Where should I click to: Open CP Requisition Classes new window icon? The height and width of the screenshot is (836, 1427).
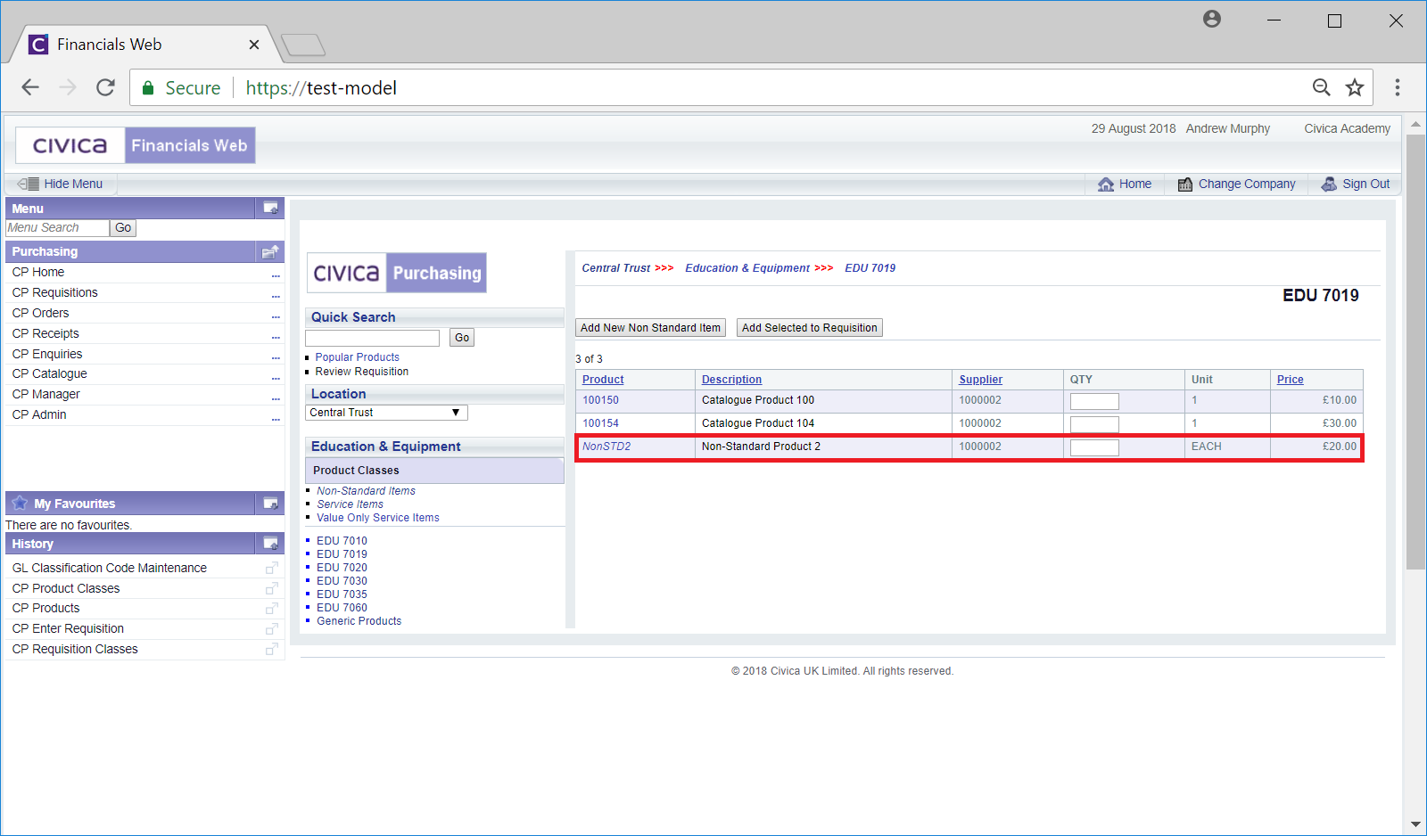271,650
